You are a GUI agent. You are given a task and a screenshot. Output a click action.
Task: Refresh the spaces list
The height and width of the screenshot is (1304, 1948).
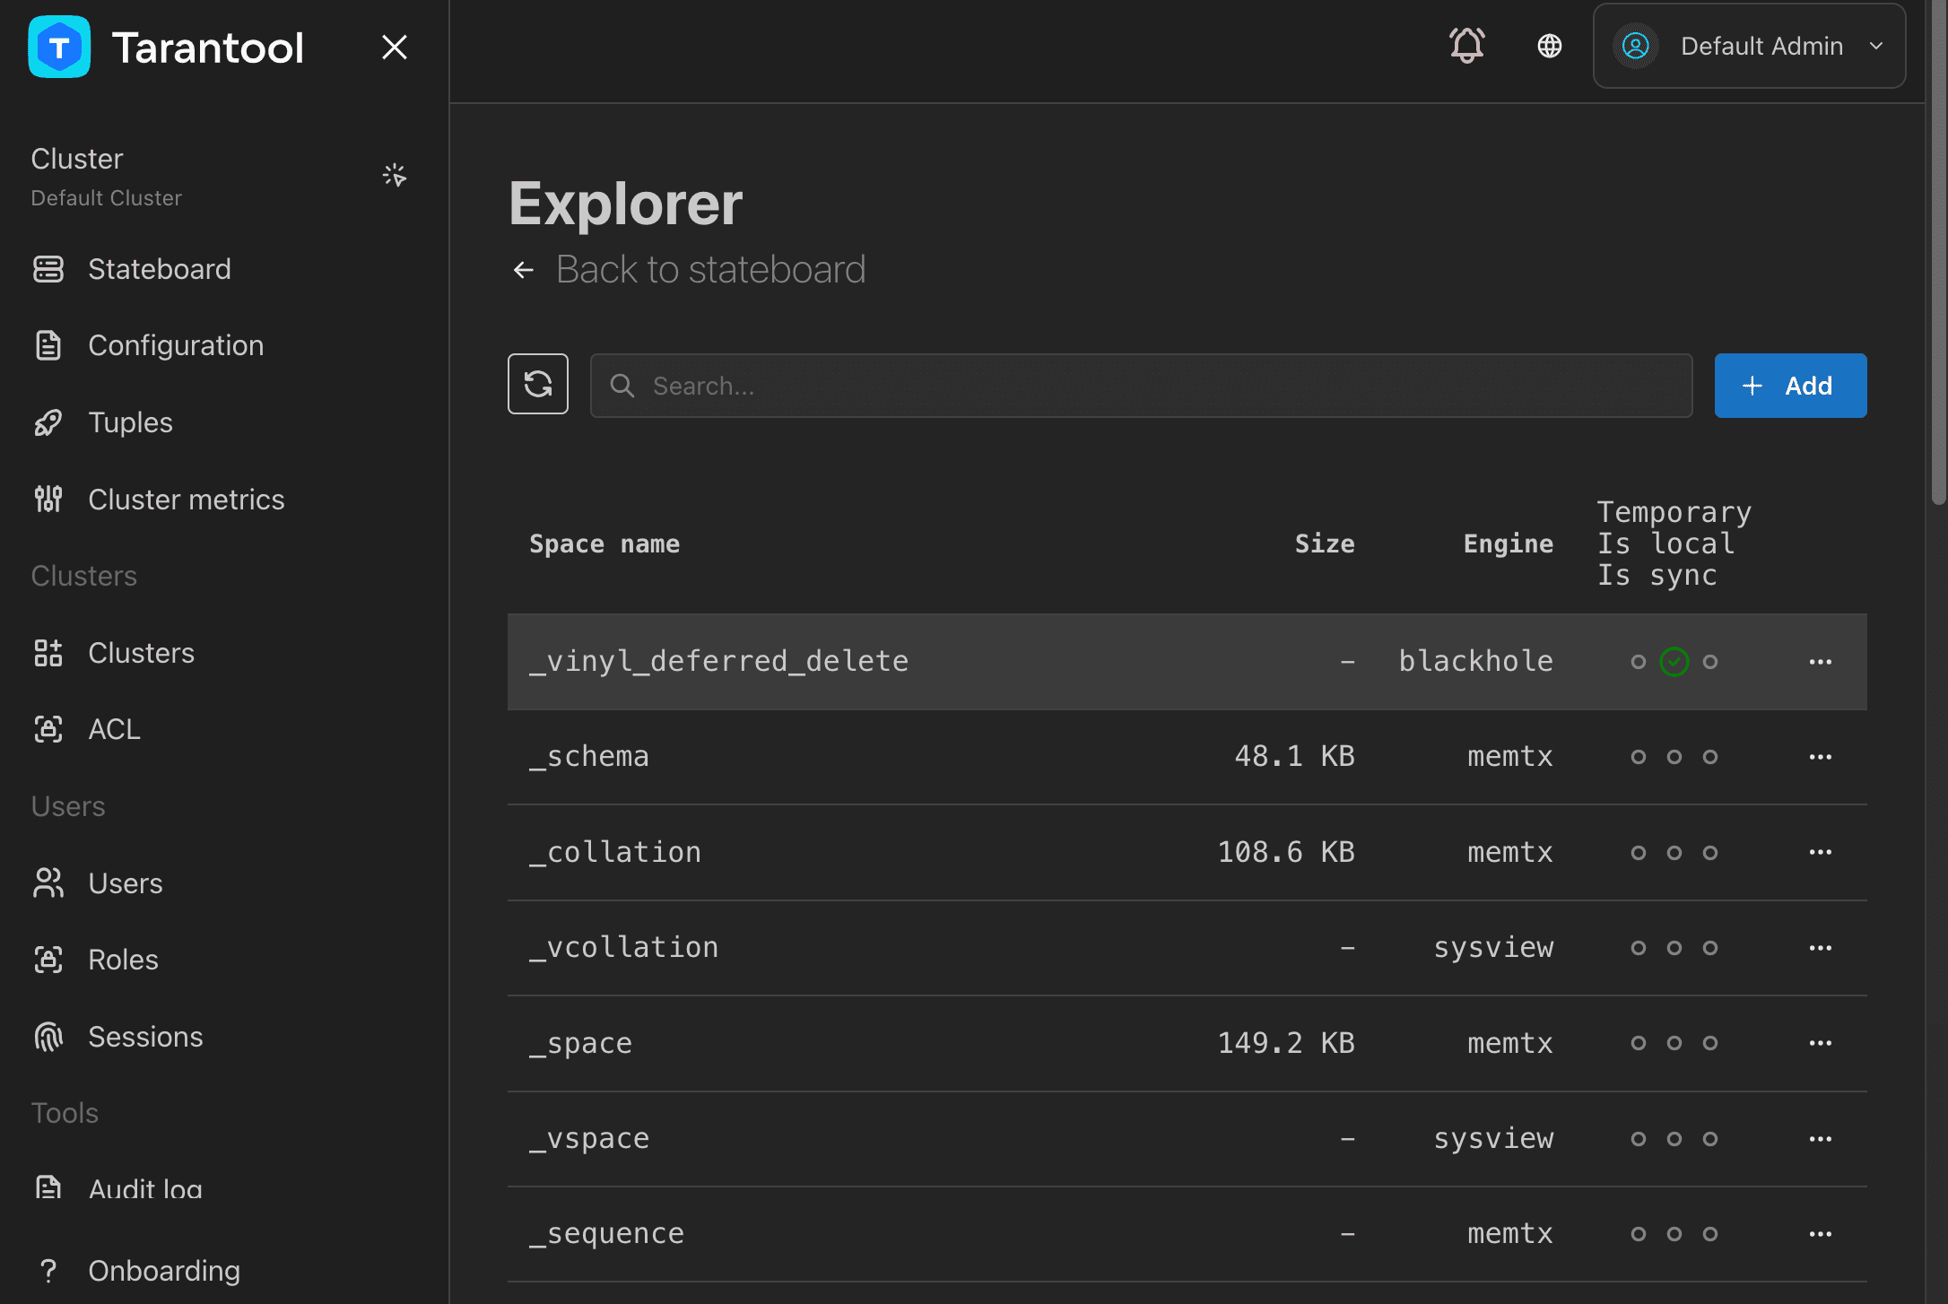(x=538, y=384)
